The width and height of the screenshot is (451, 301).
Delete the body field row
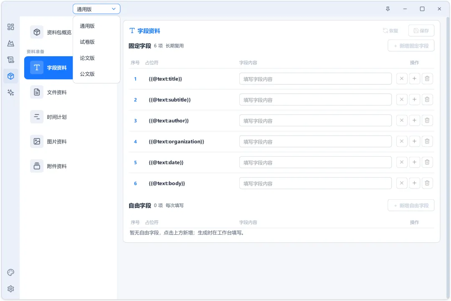[427, 183]
